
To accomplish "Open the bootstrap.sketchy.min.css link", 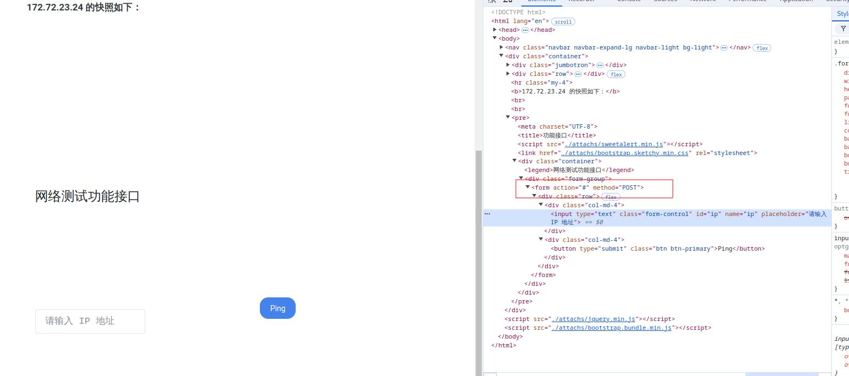I will (624, 153).
